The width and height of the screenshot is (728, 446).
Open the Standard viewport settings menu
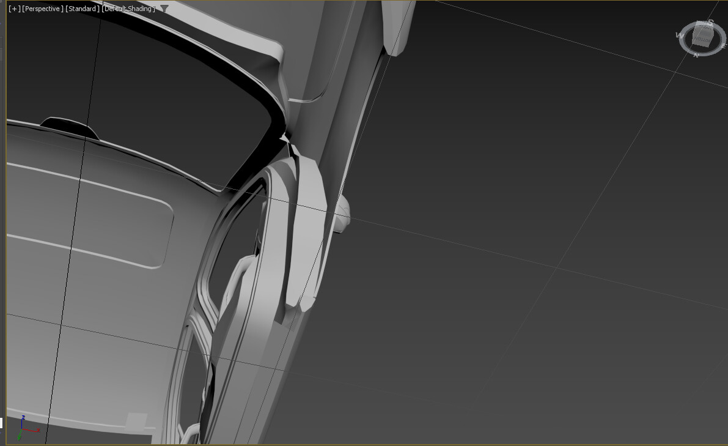point(82,9)
